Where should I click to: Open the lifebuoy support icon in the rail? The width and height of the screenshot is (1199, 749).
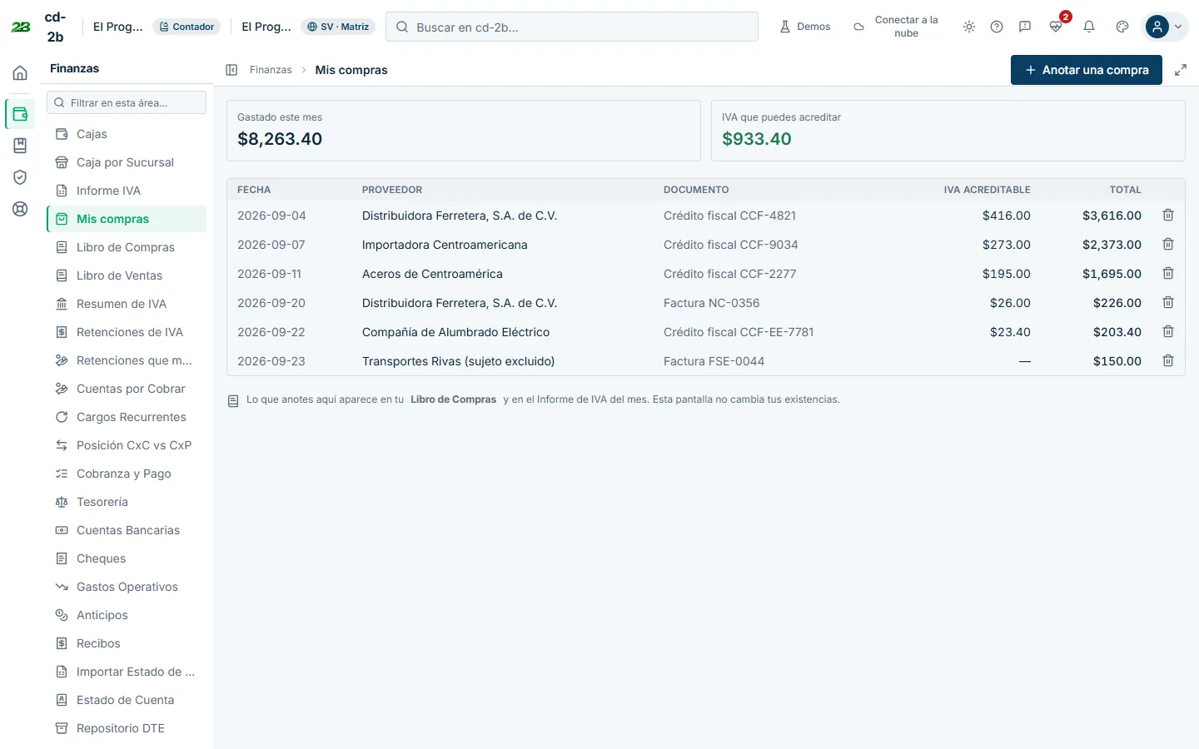[x=20, y=209]
